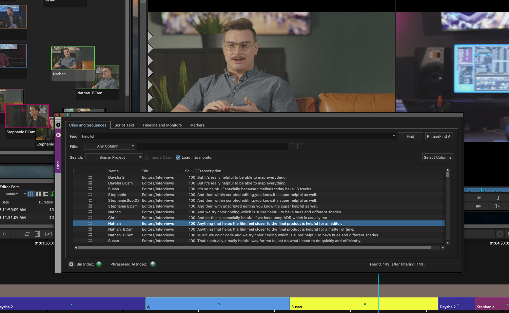Click the green PhraseFind AI Index indicator
Screen dimensions: 509x313
(x=153, y=264)
